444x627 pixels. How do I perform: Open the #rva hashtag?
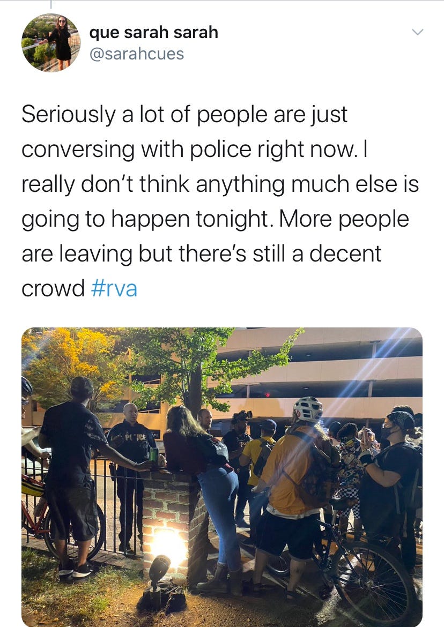pos(114,288)
